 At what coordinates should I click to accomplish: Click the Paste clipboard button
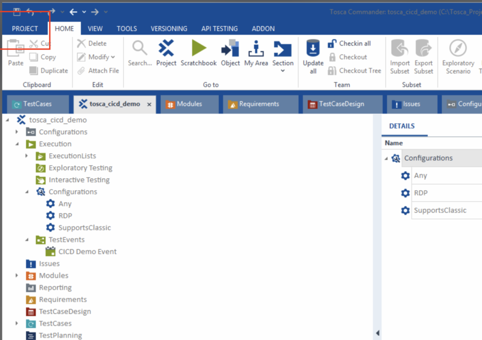(x=16, y=53)
